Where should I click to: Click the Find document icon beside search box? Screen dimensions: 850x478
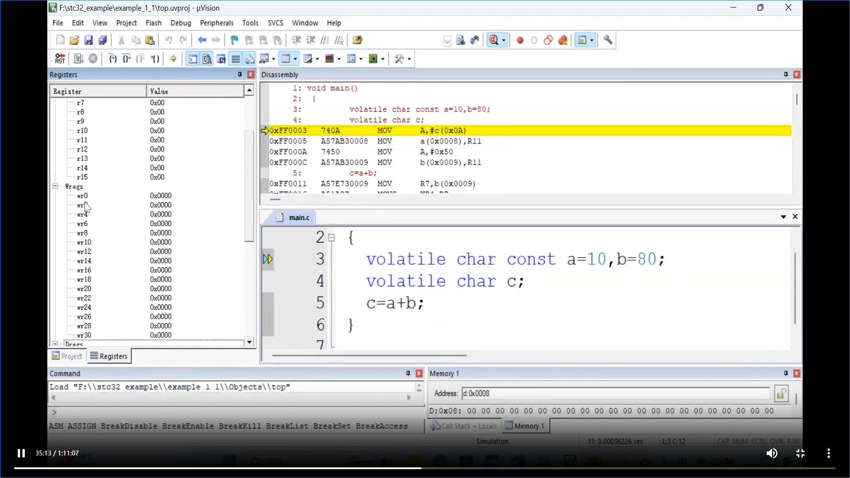coord(460,40)
